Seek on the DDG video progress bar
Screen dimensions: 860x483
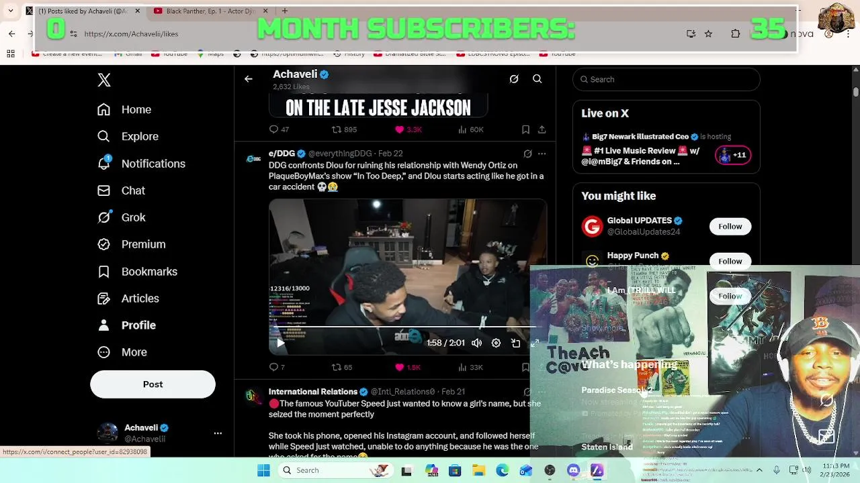408,327
